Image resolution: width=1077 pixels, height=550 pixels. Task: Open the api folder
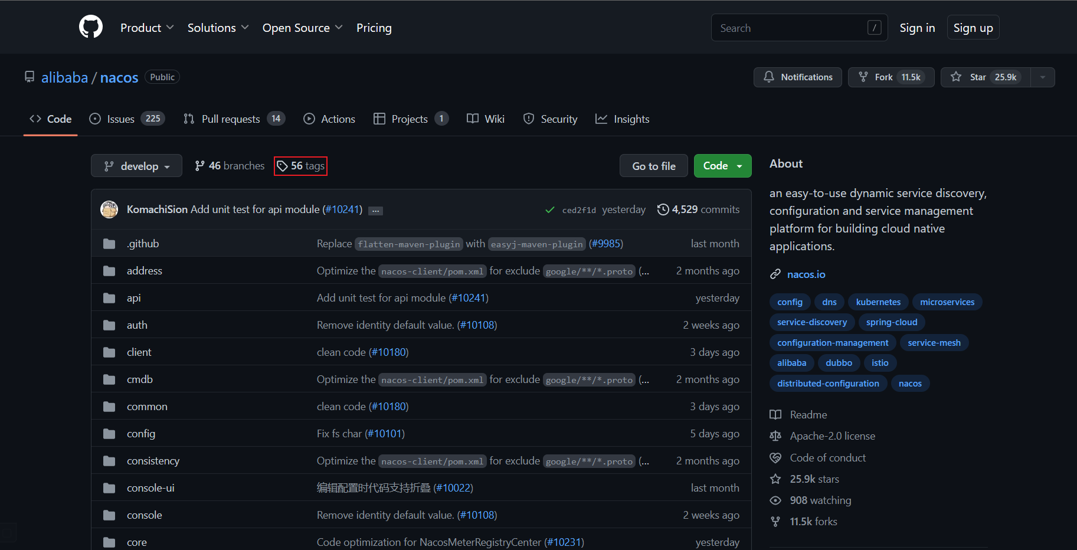point(134,298)
